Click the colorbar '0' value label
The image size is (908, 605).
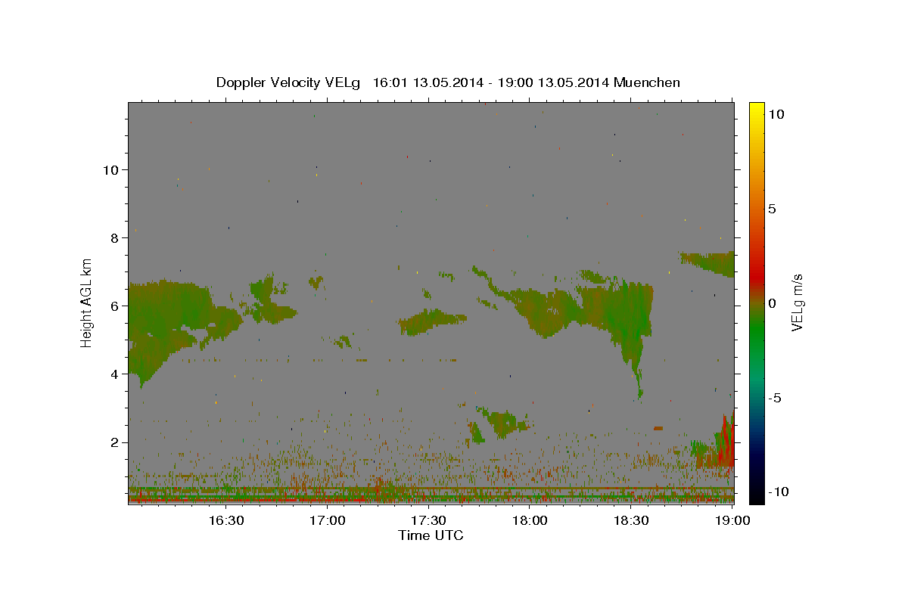tap(773, 303)
